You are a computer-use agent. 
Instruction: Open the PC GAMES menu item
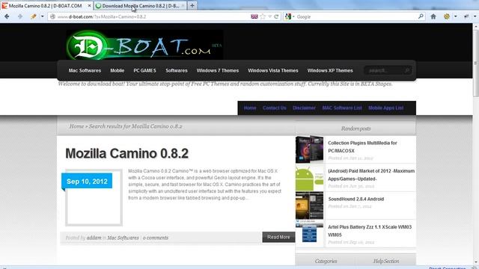(144, 70)
